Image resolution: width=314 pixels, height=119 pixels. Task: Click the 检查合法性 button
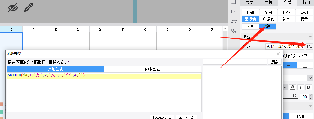tap(162, 117)
